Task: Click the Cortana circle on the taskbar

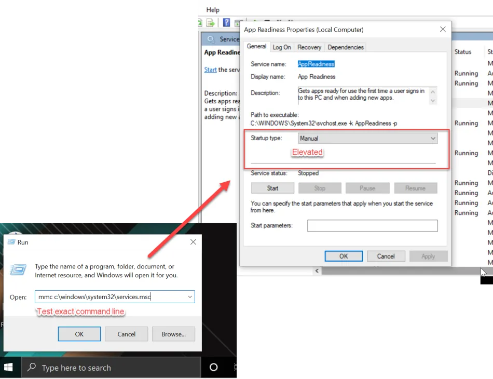Action: coord(213,368)
